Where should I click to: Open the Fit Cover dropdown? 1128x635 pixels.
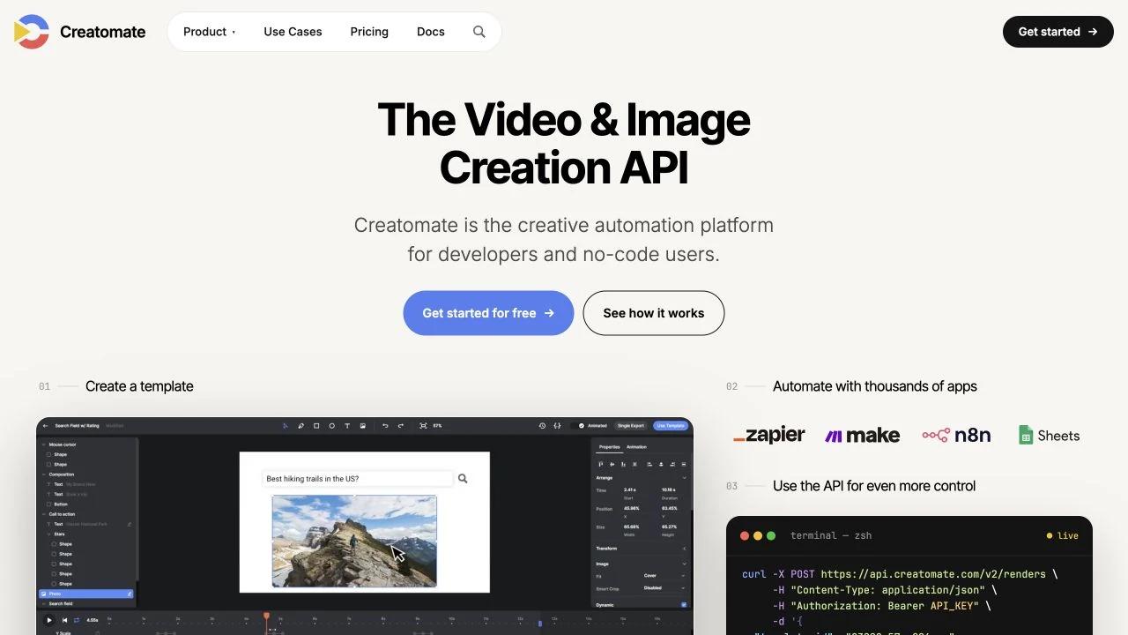click(x=664, y=576)
